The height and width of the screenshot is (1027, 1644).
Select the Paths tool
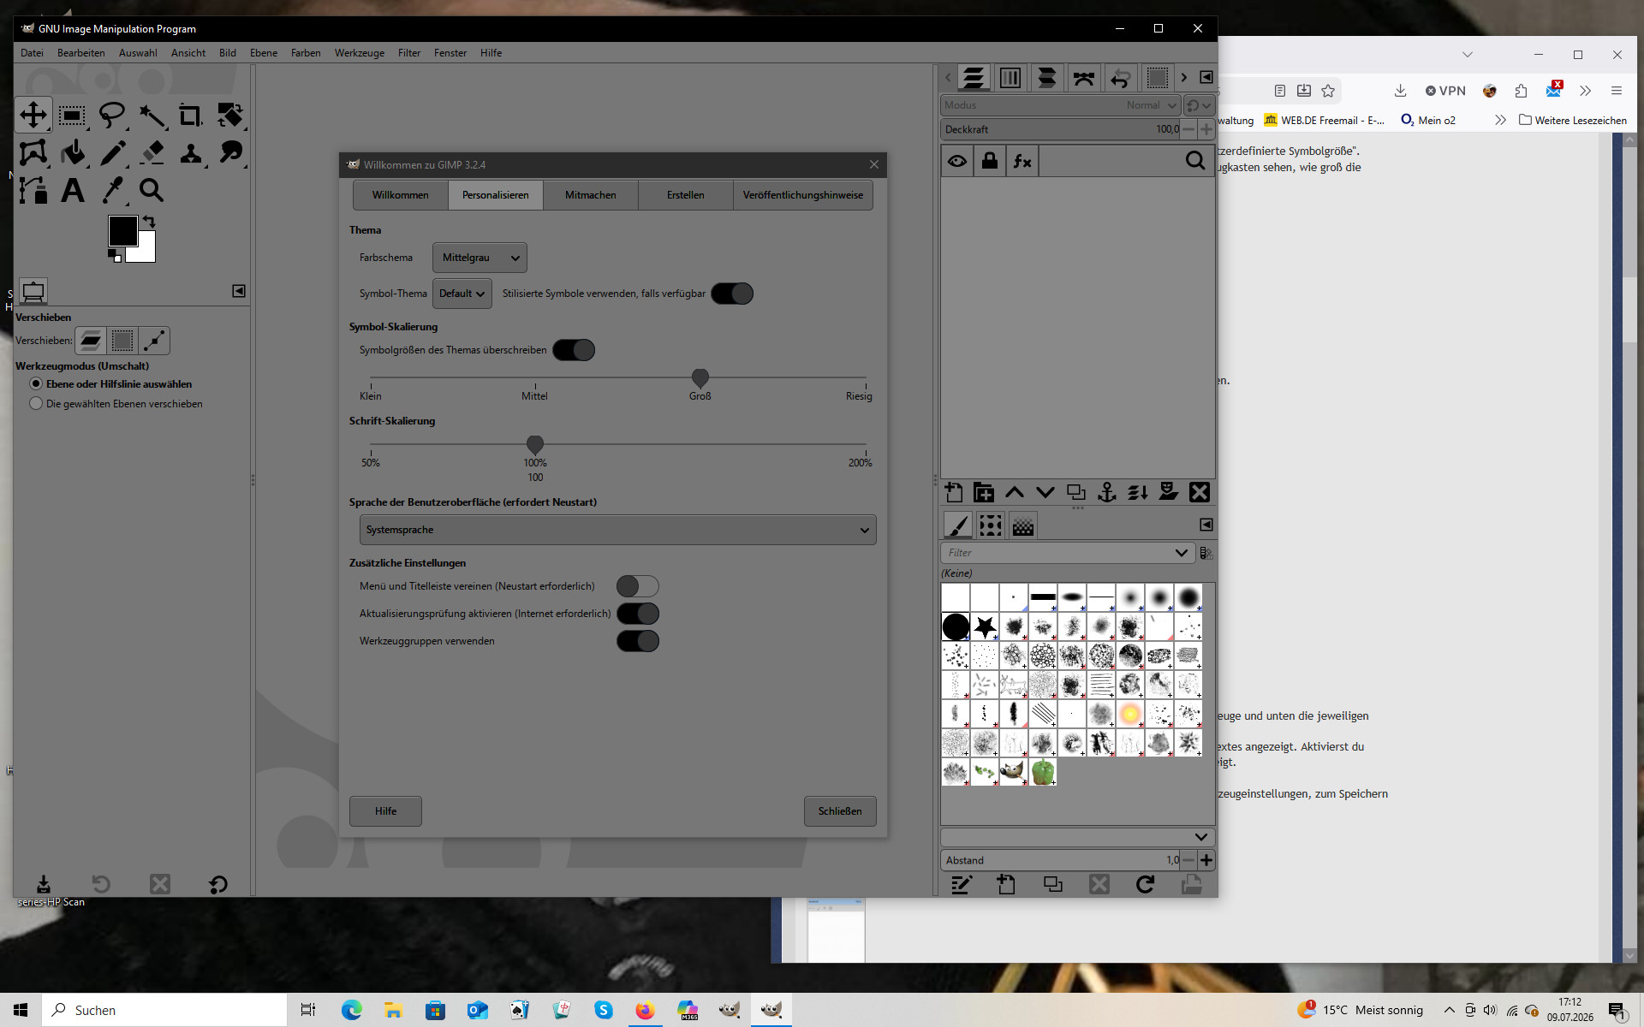(33, 190)
